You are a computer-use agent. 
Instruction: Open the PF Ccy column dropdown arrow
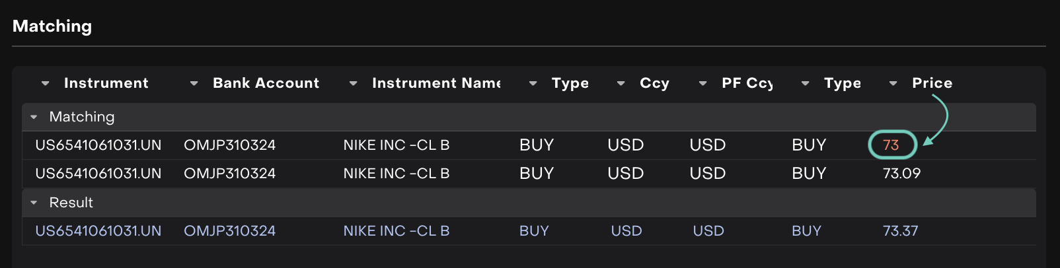[702, 84]
